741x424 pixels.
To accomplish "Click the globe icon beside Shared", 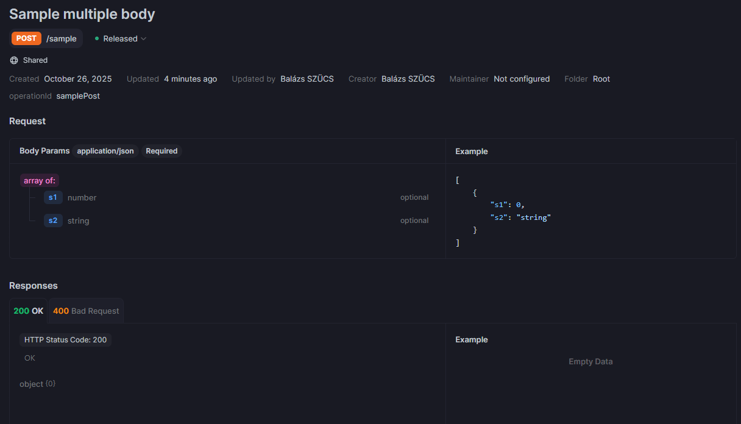I will tap(14, 60).
